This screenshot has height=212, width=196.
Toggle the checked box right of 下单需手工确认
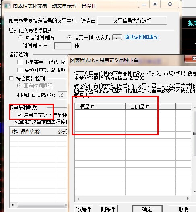(x=64, y=62)
